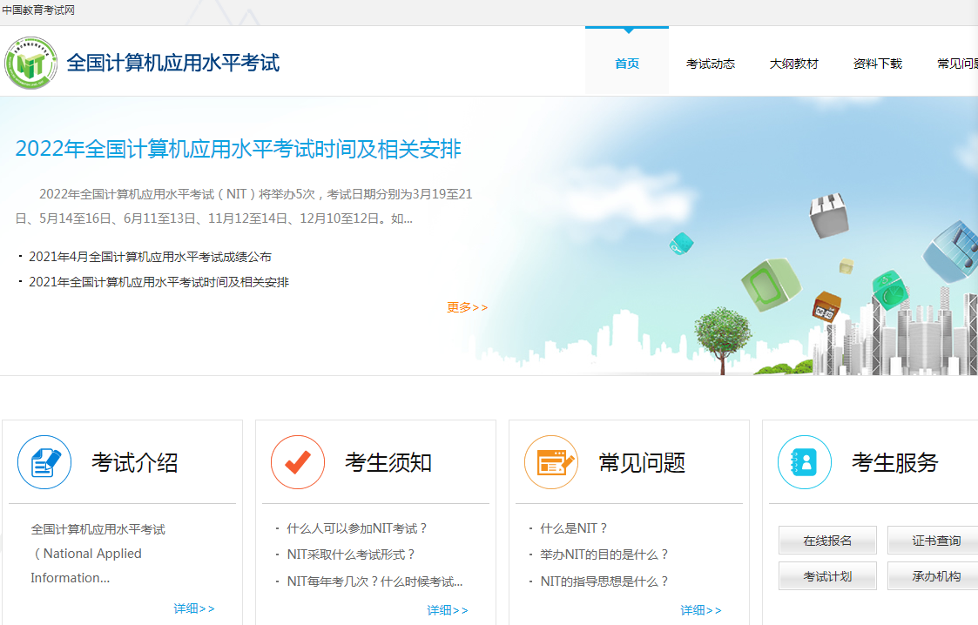
Task: Click the orange 更多>> link
Action: 468,307
